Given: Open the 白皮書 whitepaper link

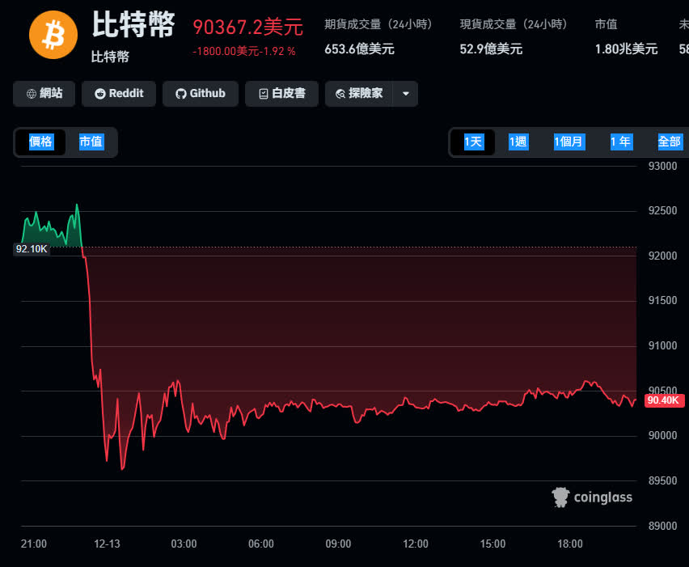Looking at the screenshot, I should click(x=281, y=94).
